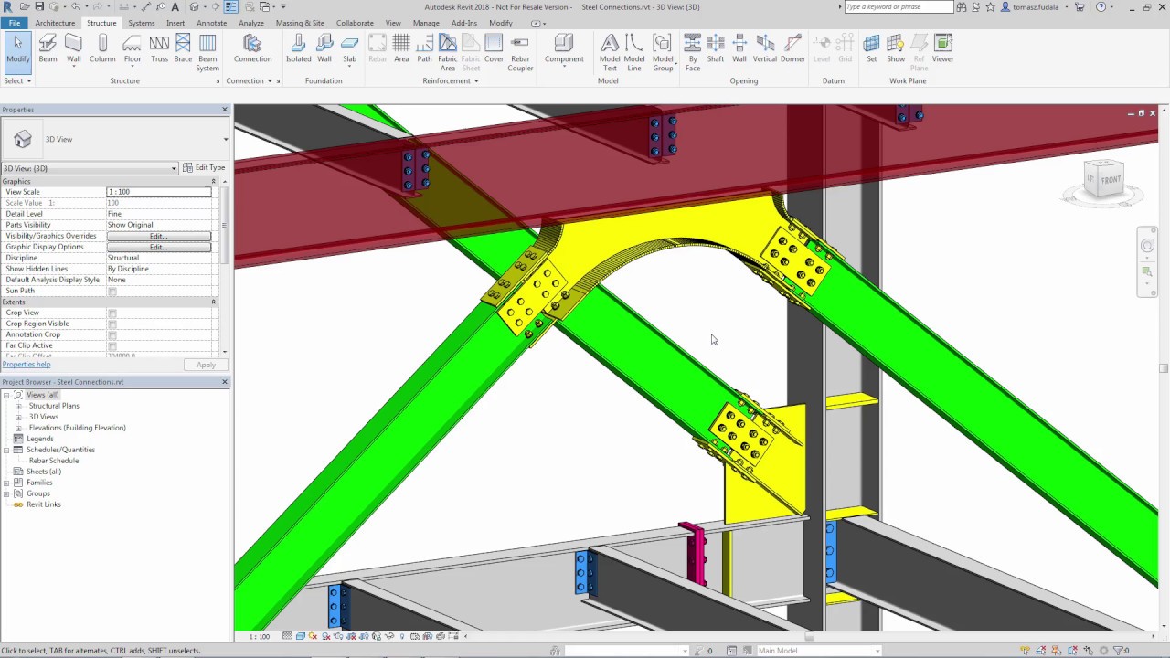Toggle the Crop View checkbox

click(112, 313)
